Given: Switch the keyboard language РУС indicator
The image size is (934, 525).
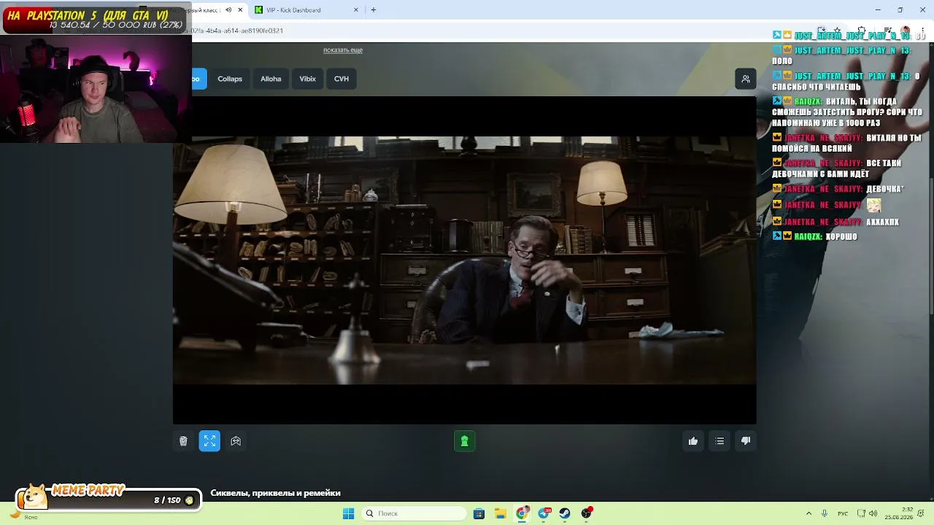Looking at the screenshot, I should pyautogui.click(x=843, y=513).
